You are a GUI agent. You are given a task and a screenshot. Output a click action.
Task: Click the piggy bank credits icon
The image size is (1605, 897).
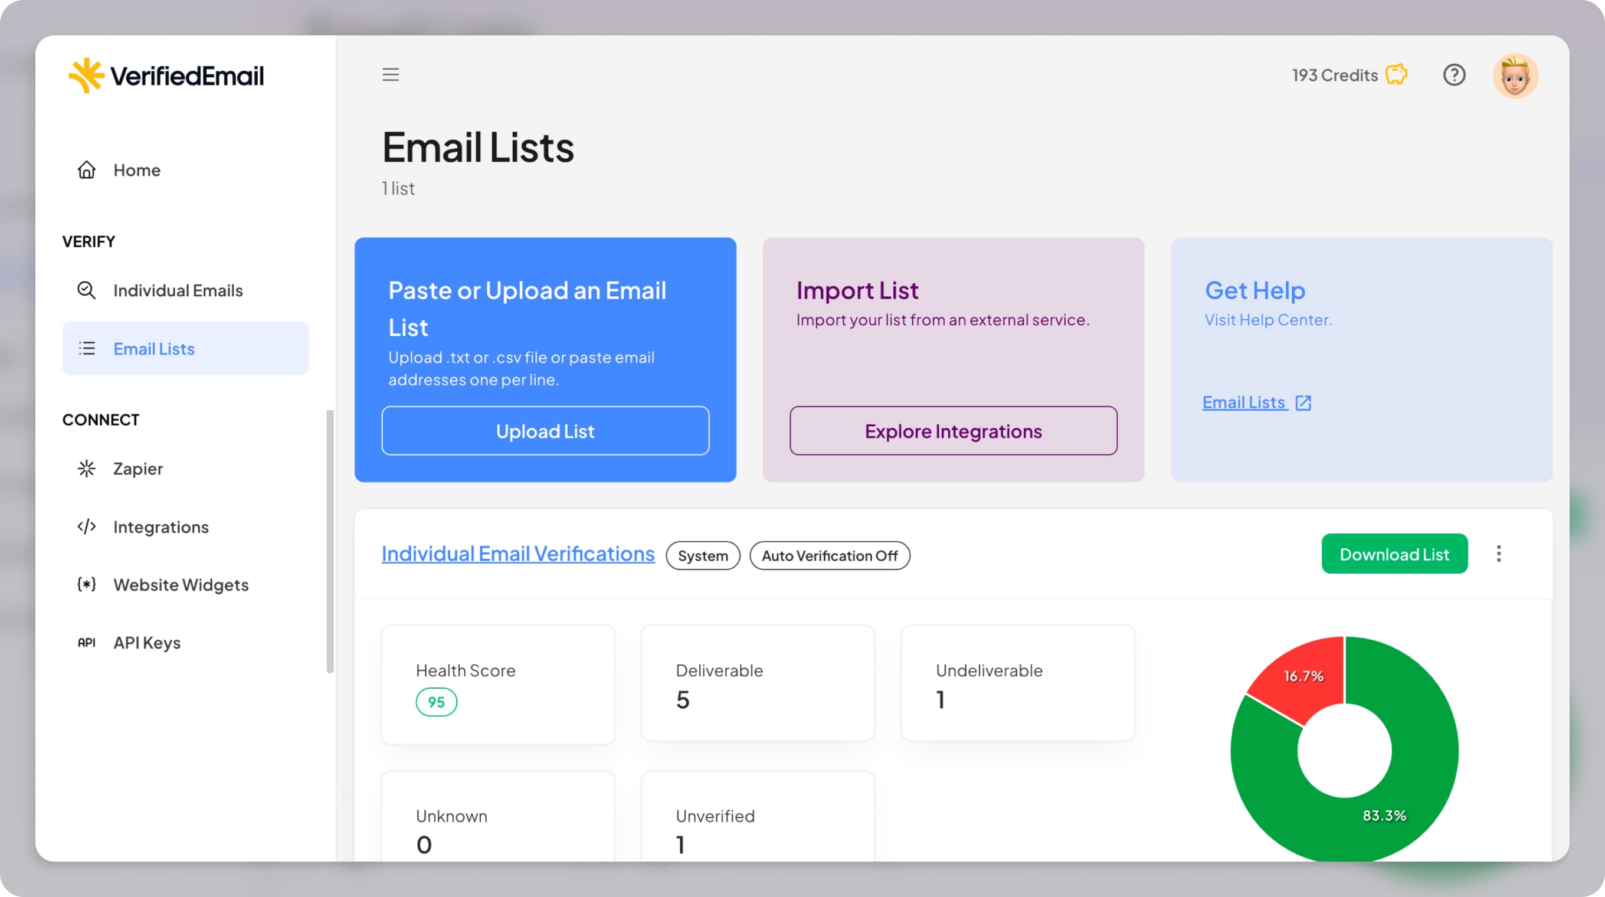1396,74
